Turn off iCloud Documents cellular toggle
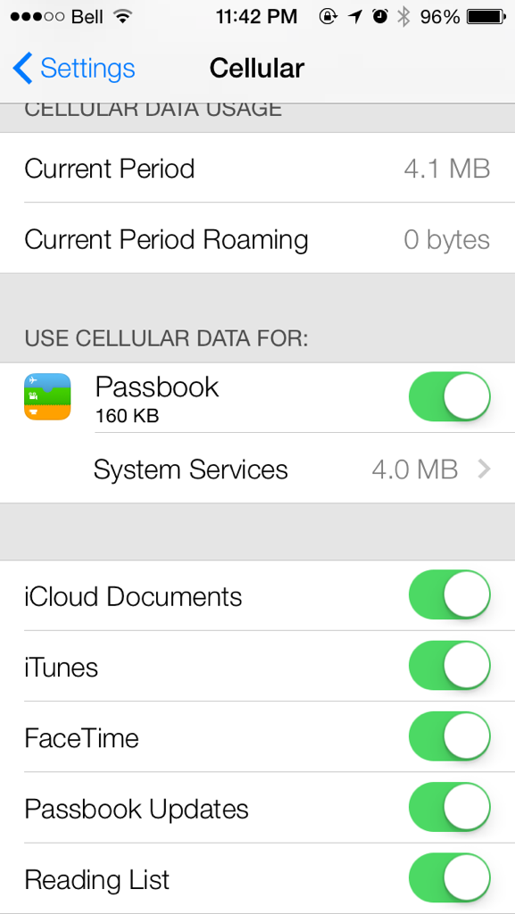 pos(449,595)
